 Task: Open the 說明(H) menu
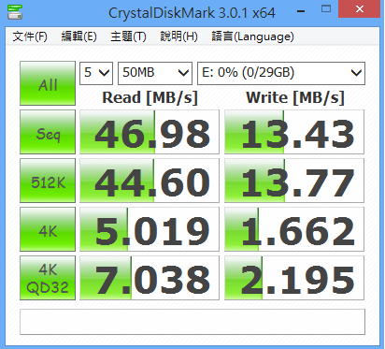[178, 36]
